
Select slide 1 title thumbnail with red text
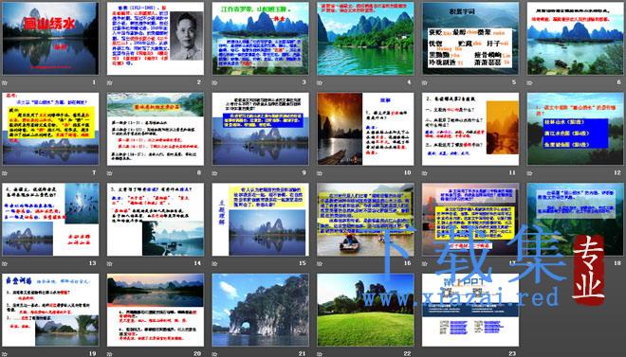50,39
